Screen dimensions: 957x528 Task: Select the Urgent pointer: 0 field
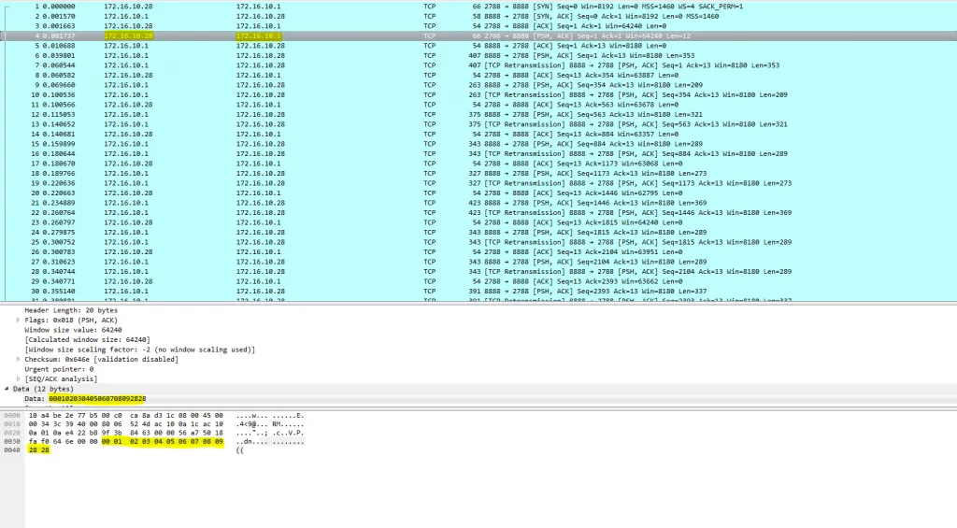click(59, 369)
